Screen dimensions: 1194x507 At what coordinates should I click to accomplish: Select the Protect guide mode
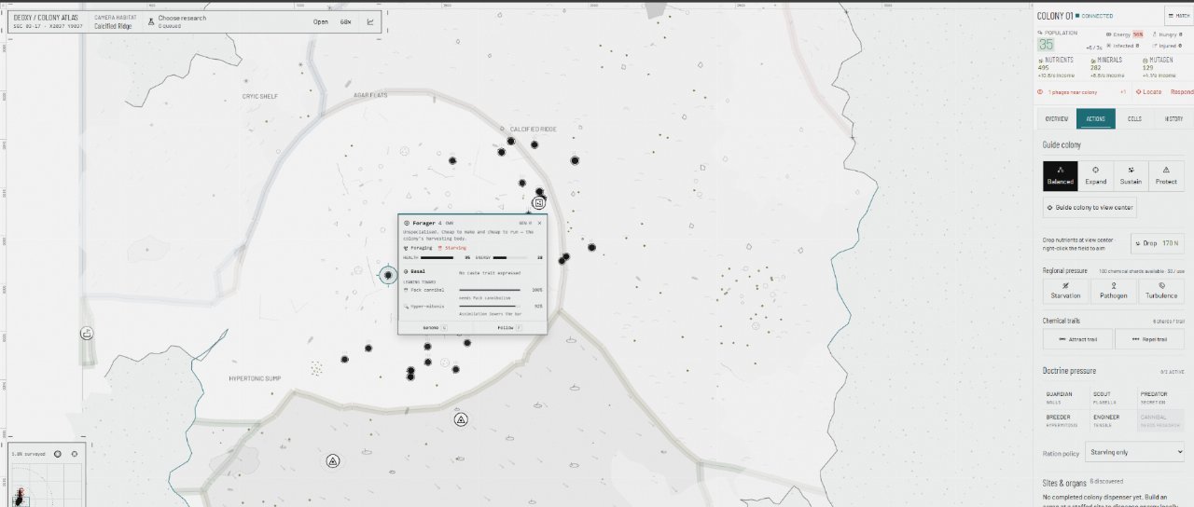click(x=1166, y=175)
